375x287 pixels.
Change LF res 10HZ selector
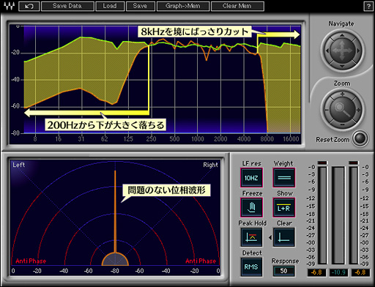(x=251, y=178)
